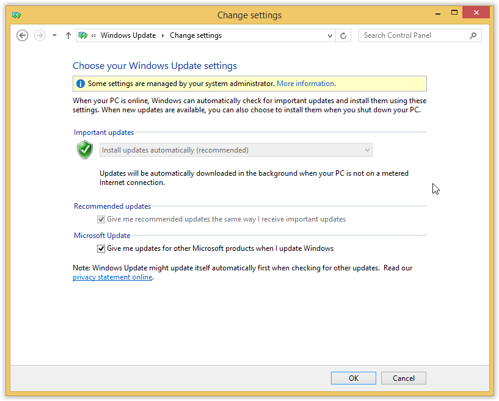Expand the breadcrumb overflow chevron
This screenshot has height=401, width=499.
pyautogui.click(x=93, y=35)
